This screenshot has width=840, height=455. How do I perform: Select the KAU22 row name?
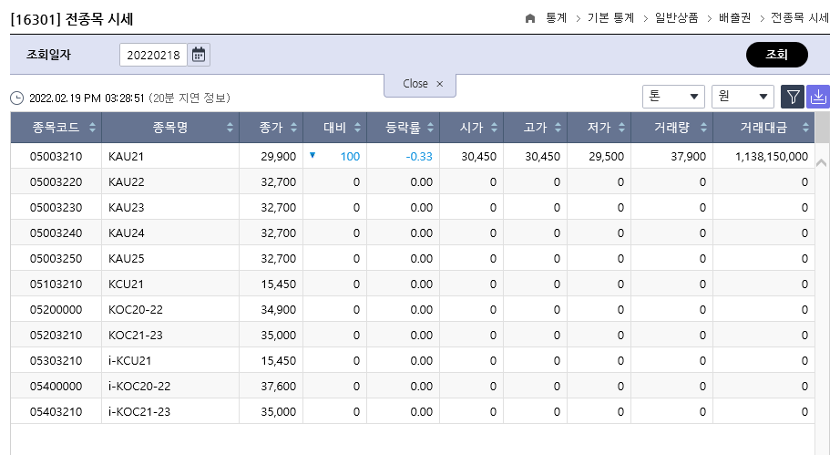pyautogui.click(x=126, y=182)
